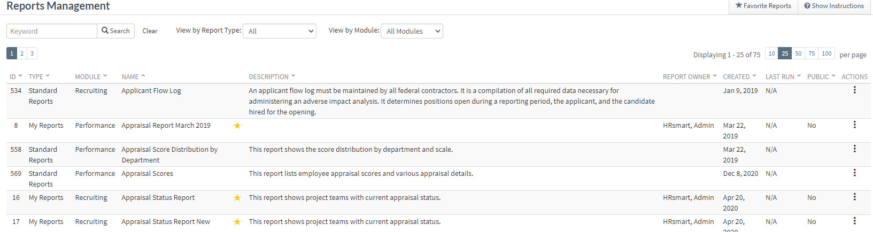
Task: Open actions menu for Appraisal Report March 2019
Action: (x=854, y=125)
